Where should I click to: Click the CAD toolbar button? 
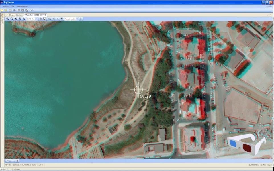tap(32, 10)
